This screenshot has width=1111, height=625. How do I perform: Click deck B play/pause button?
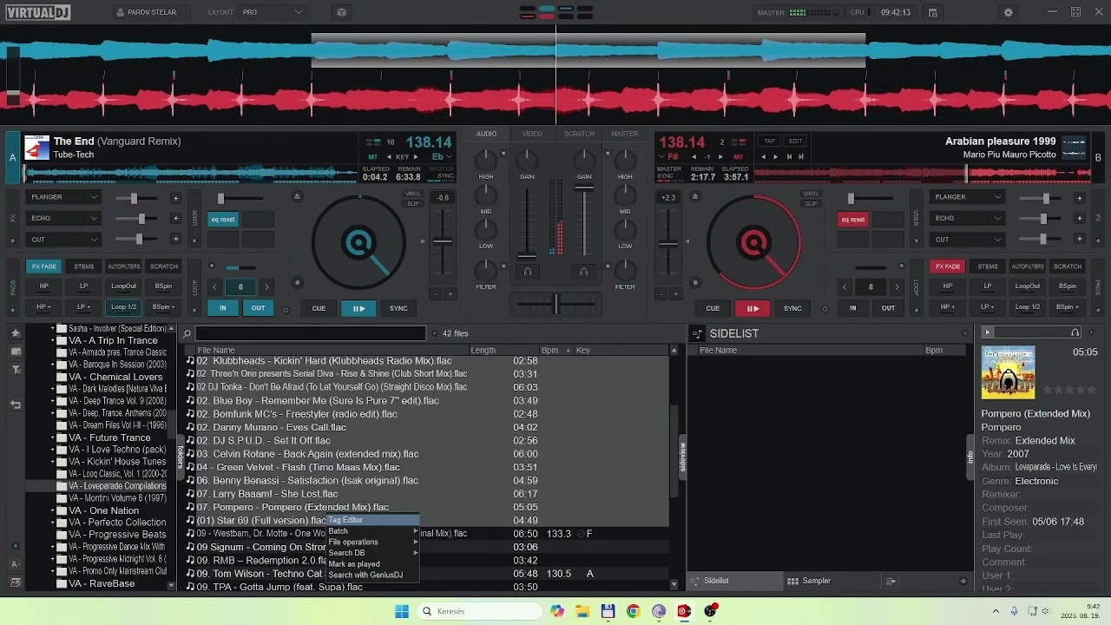pos(753,308)
